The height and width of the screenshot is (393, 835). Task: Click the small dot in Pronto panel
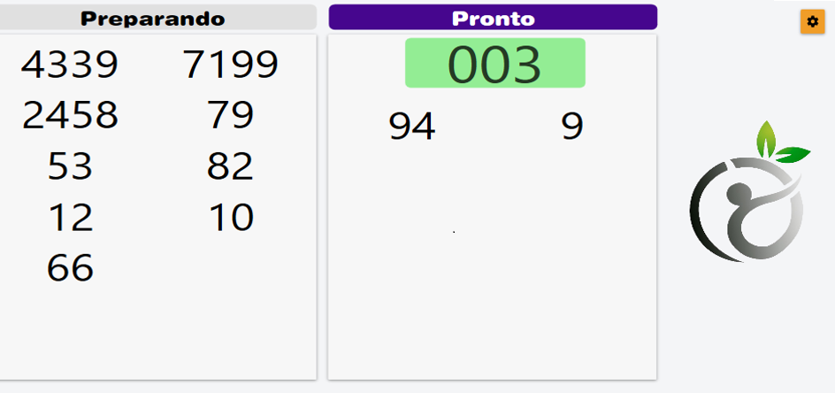pos(454,232)
